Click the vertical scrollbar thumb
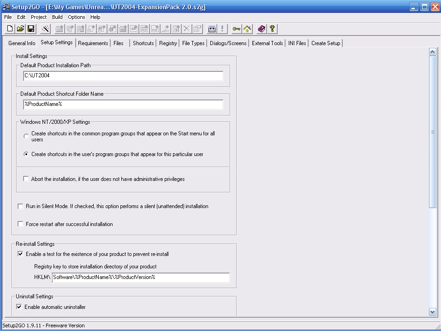 click(433, 132)
